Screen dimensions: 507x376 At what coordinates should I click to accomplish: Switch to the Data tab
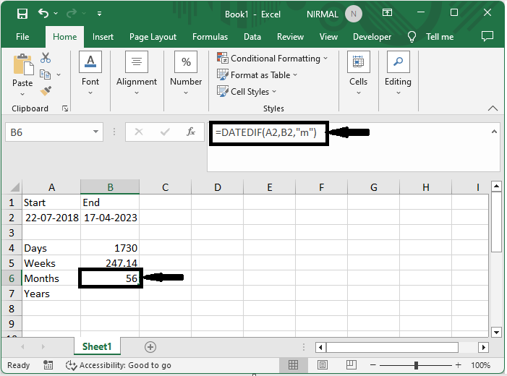pos(252,37)
